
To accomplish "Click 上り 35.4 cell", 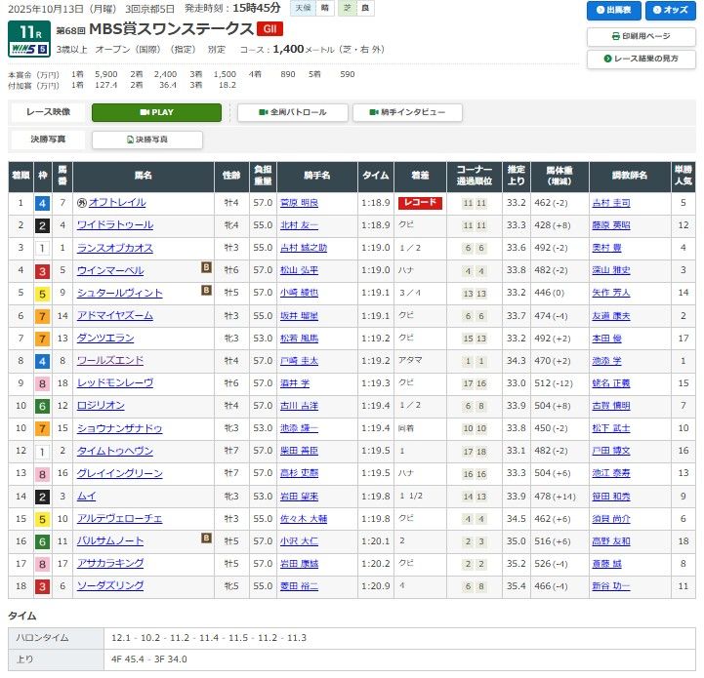I will [x=517, y=586].
